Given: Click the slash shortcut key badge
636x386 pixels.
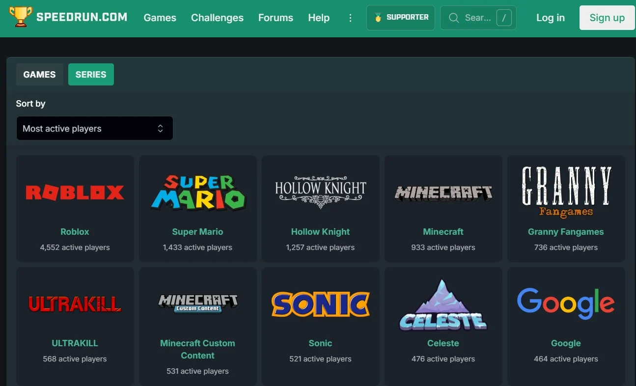Looking at the screenshot, I should coord(504,18).
